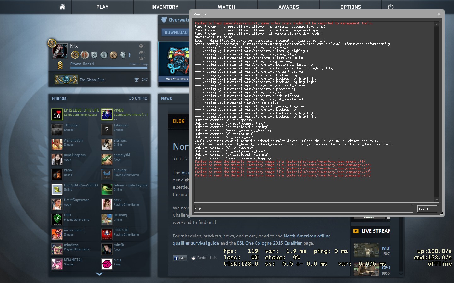Open the INVENTORY menu
The height and width of the screenshot is (283, 454).
165,7
